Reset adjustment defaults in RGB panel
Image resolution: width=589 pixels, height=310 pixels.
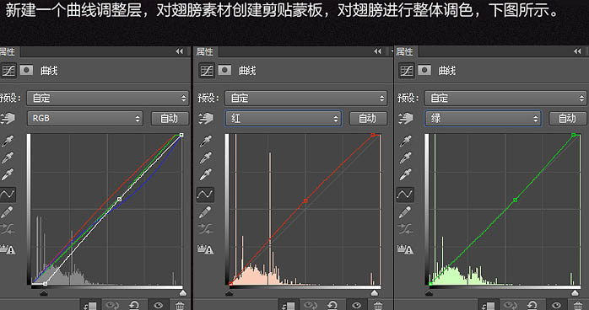tap(134, 305)
